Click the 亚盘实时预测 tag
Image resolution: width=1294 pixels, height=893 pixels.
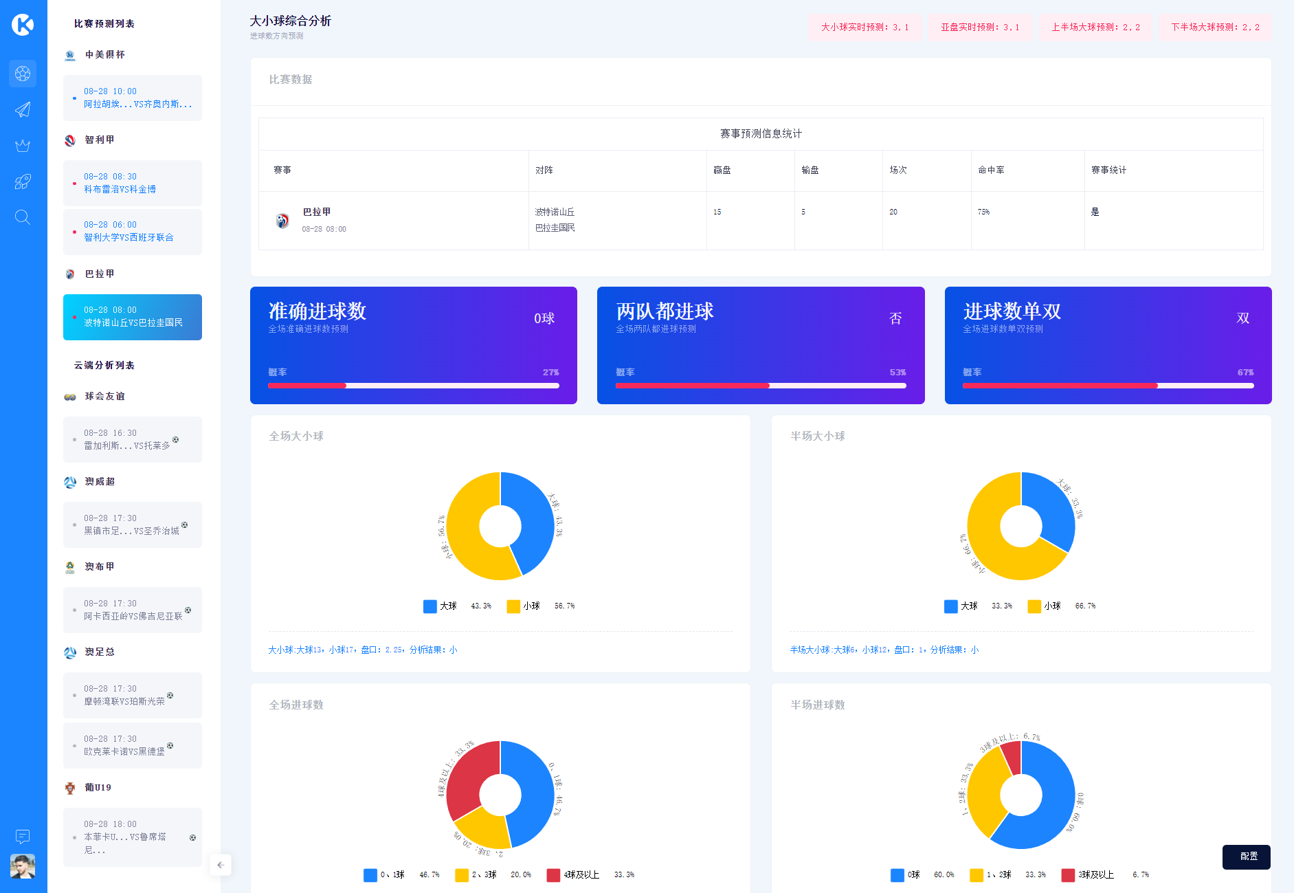coord(980,27)
